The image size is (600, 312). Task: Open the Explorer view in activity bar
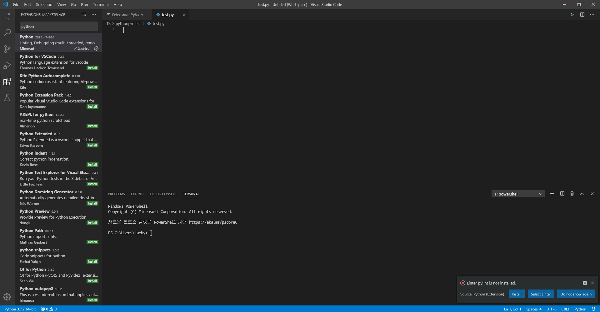click(x=7, y=16)
